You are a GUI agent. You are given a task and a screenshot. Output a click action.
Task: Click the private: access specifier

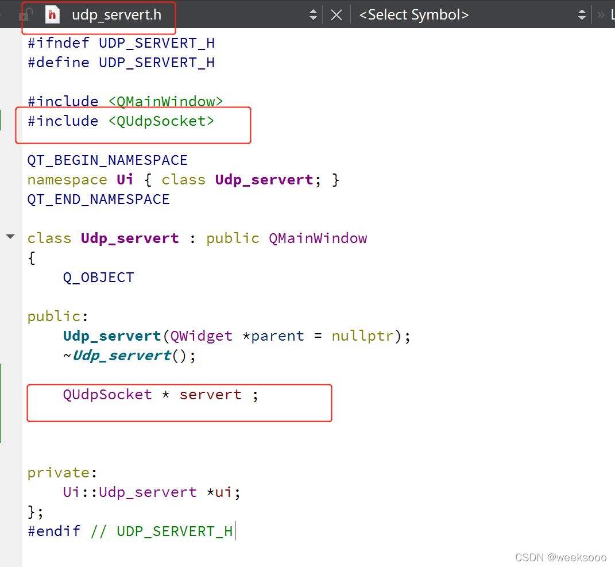point(62,472)
